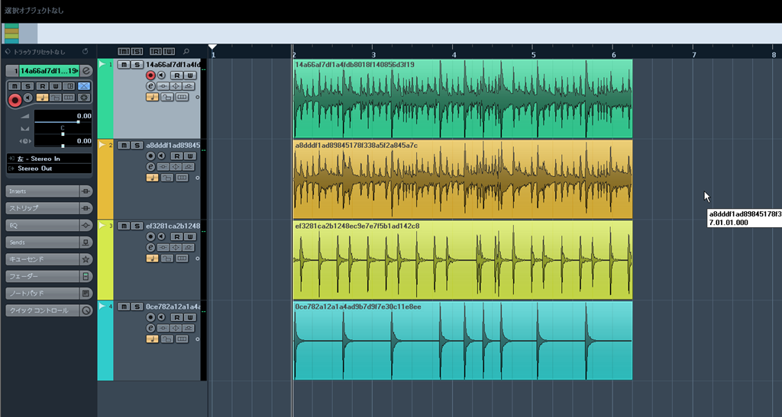Click inspector write automation W button

pyautogui.click(x=56, y=86)
